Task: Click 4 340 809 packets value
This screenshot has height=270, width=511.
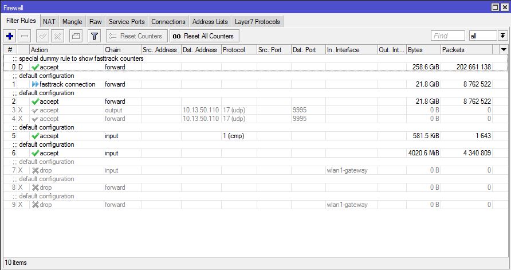Action: point(477,153)
